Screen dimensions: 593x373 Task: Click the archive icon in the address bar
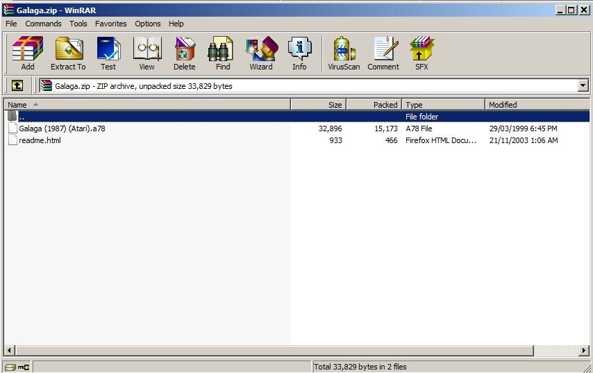coord(46,86)
